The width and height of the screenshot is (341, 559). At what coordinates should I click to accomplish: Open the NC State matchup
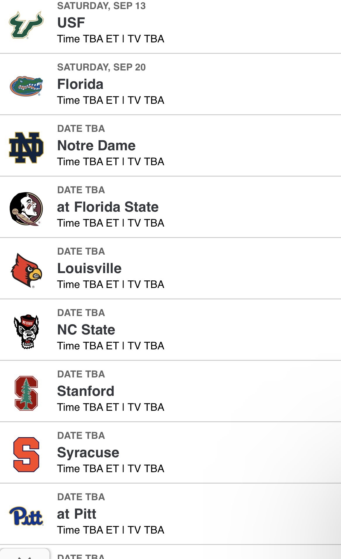(86, 330)
